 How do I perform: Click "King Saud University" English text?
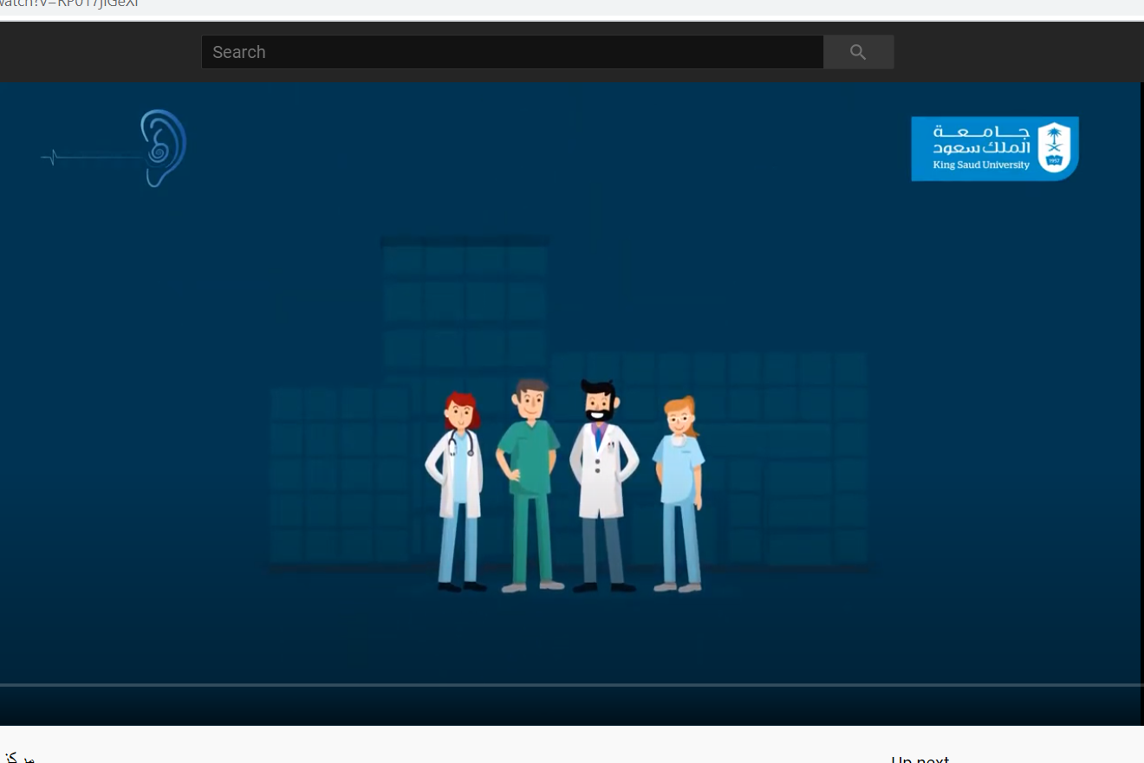coord(981,165)
